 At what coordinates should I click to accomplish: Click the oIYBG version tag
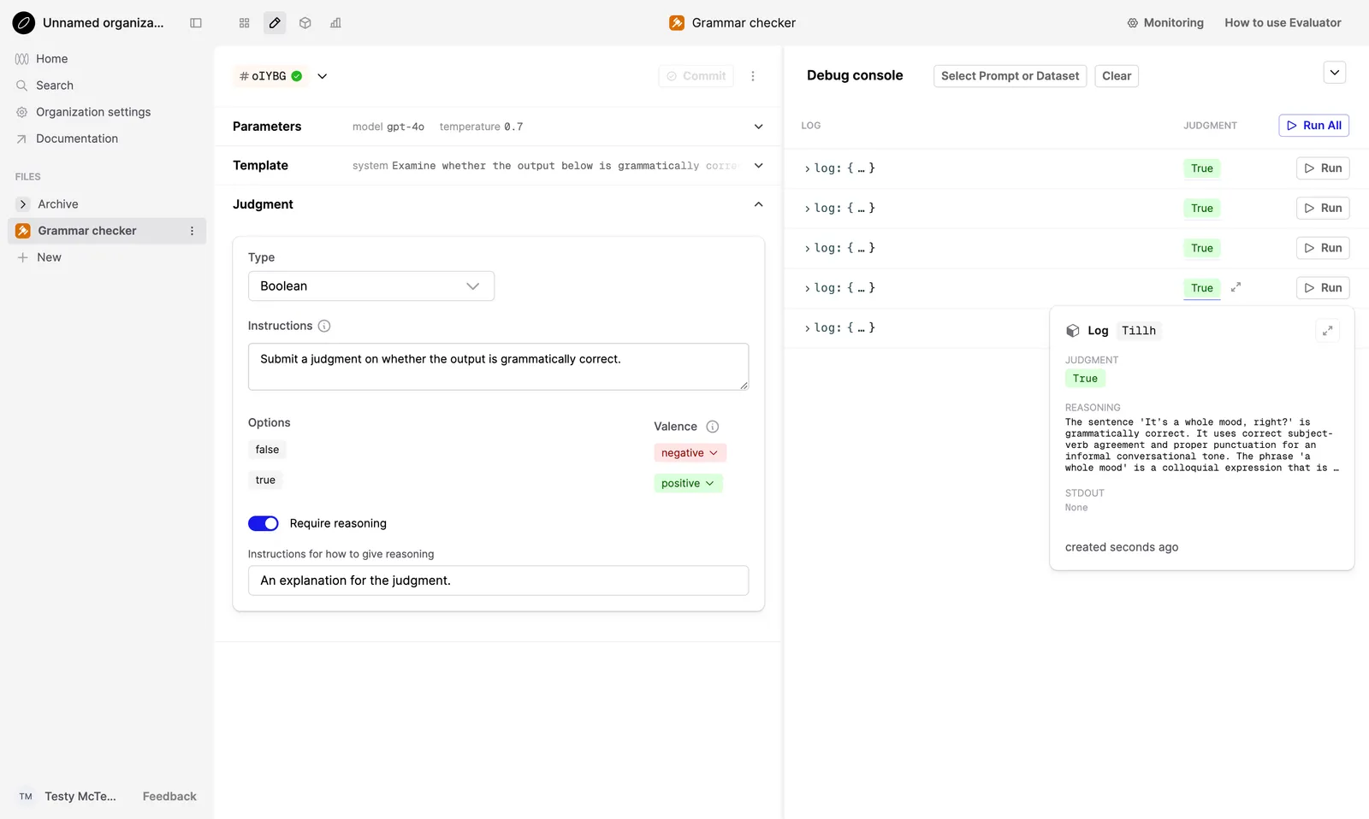(270, 76)
